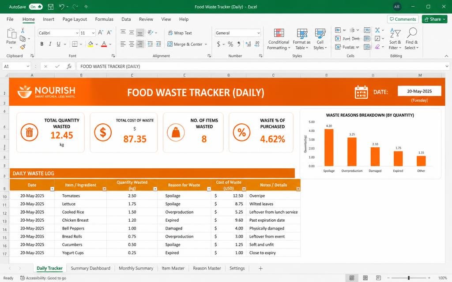
Task: Open the Sort & Filter menu
Action: click(395, 39)
